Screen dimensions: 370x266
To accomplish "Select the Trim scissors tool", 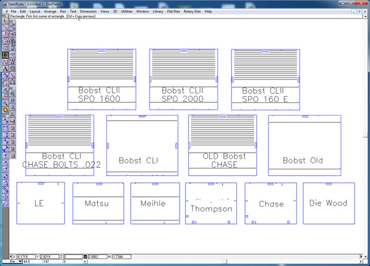I will click(5, 89).
